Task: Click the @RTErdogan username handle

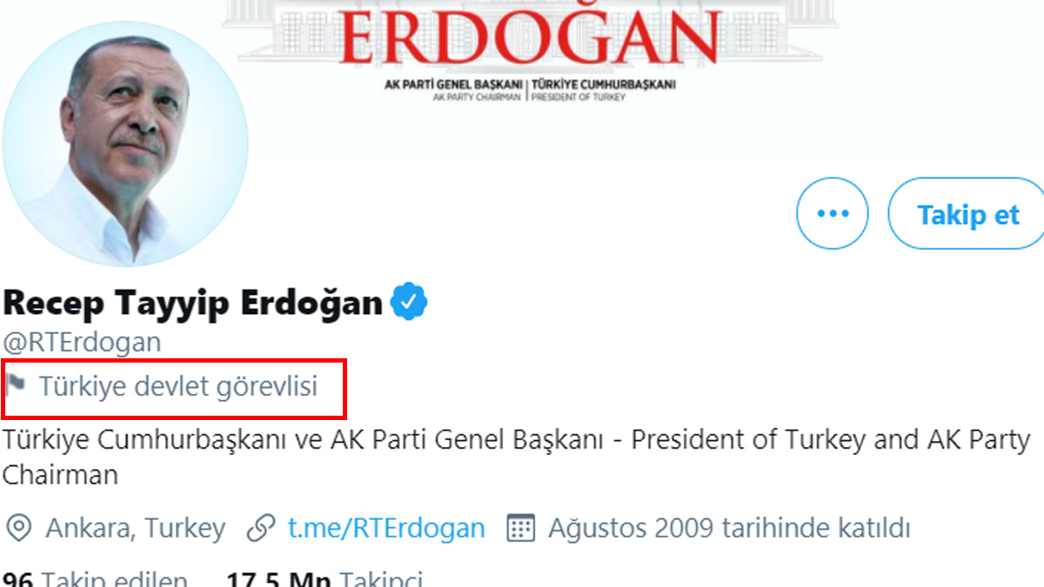Action: click(x=81, y=342)
